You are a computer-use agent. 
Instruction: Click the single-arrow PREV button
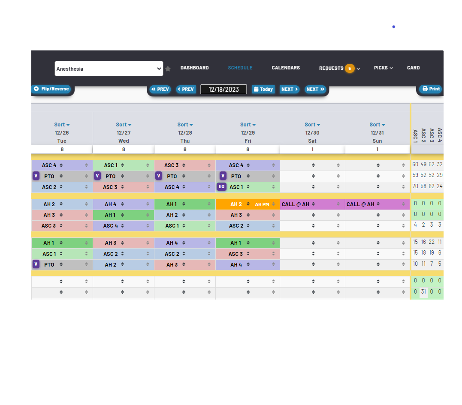[186, 90]
